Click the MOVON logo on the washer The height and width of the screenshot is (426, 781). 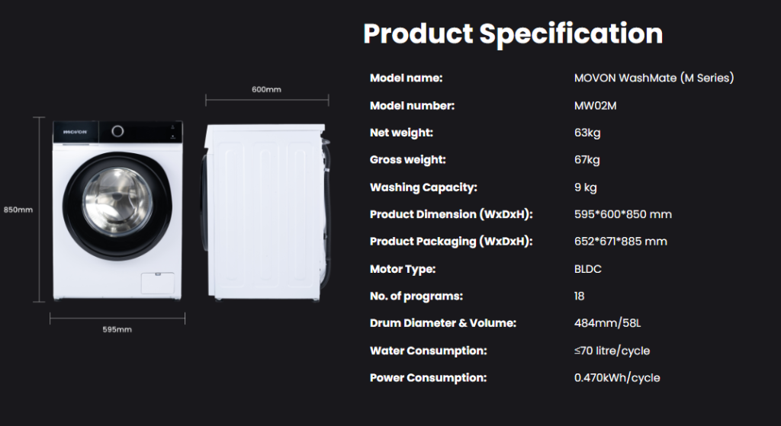point(76,132)
